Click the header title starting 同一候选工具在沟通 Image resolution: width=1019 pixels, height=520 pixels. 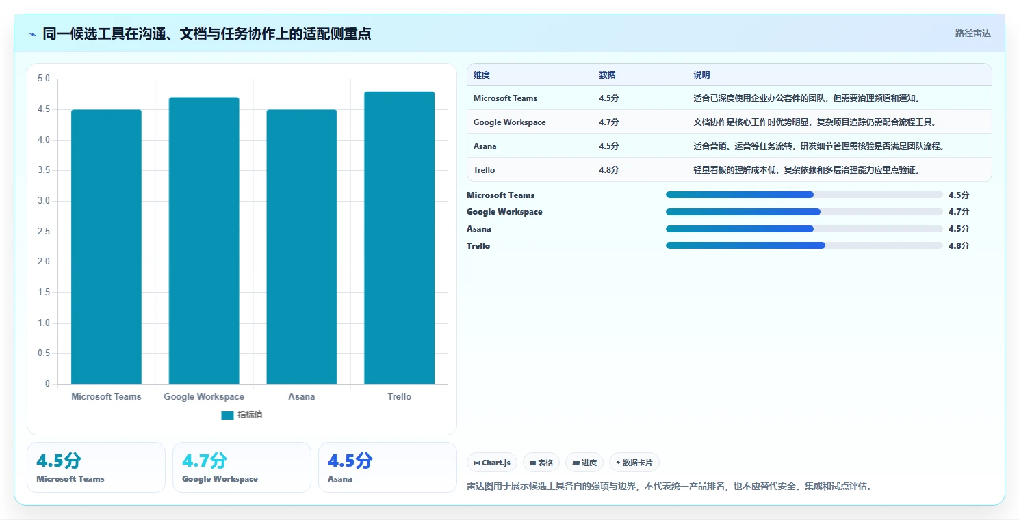pos(207,33)
